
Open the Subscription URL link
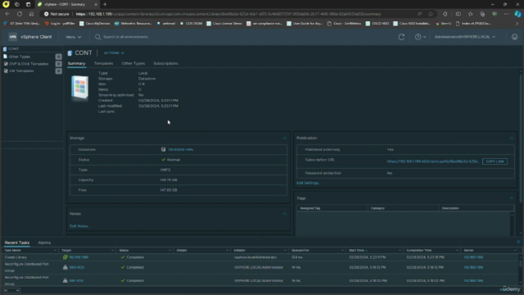coord(433,161)
